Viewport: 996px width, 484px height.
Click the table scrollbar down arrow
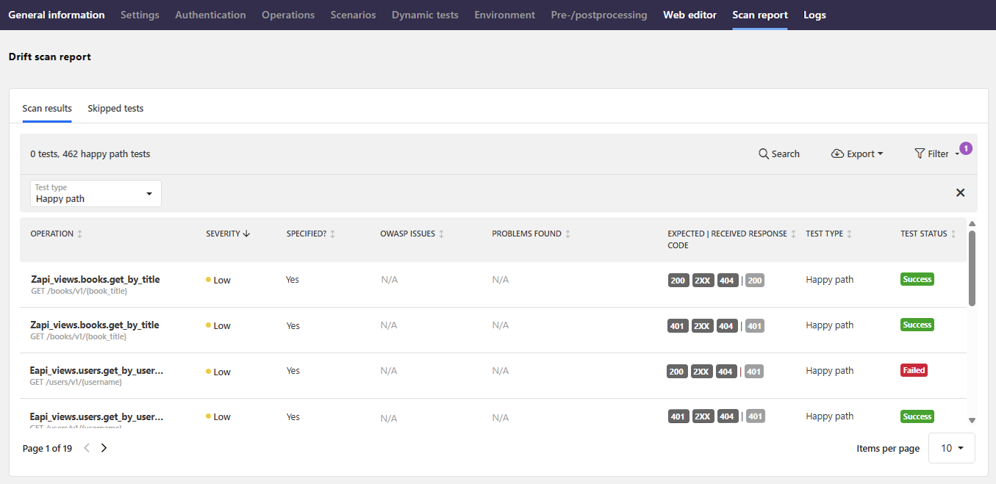coord(972,420)
